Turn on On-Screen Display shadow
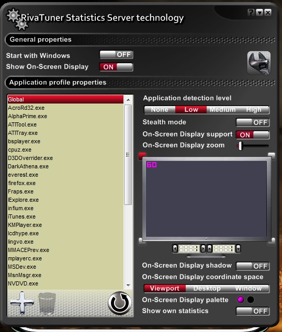The width and height of the screenshot is (282, 332). coord(253,266)
